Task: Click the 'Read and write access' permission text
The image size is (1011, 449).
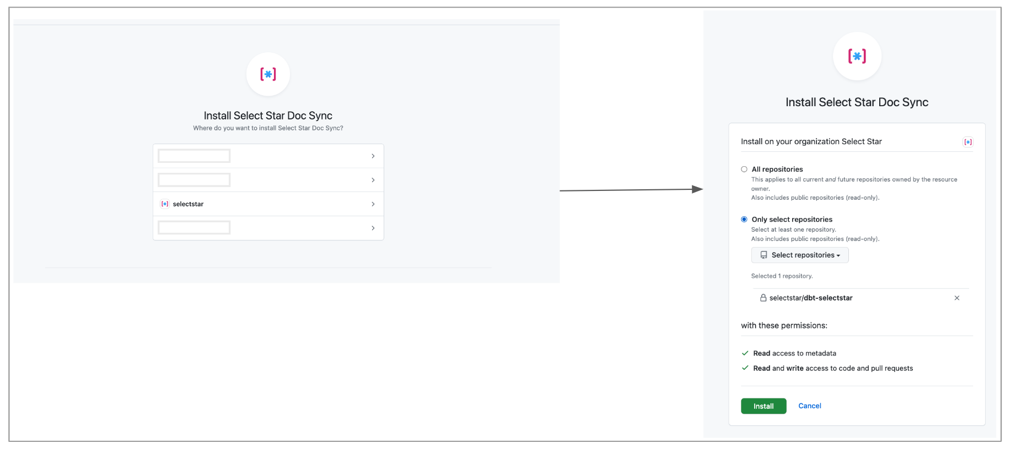Action: pyautogui.click(x=833, y=368)
